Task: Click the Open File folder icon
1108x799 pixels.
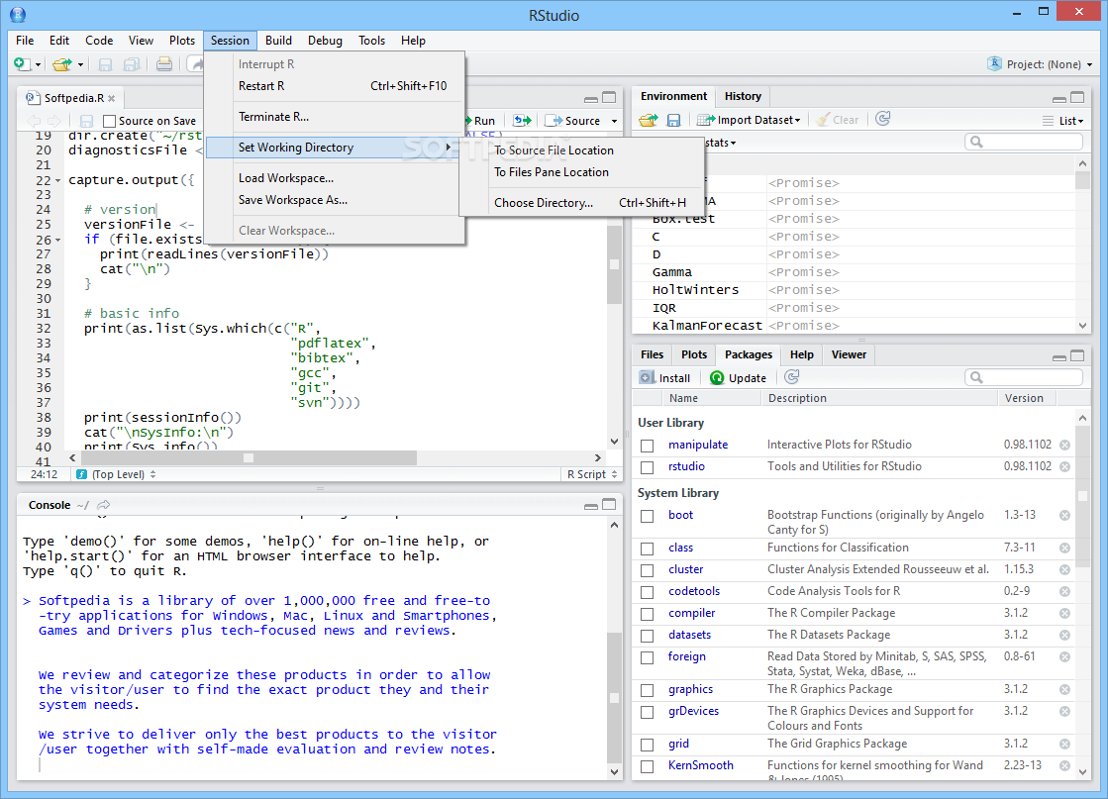Action: pyautogui.click(x=62, y=64)
